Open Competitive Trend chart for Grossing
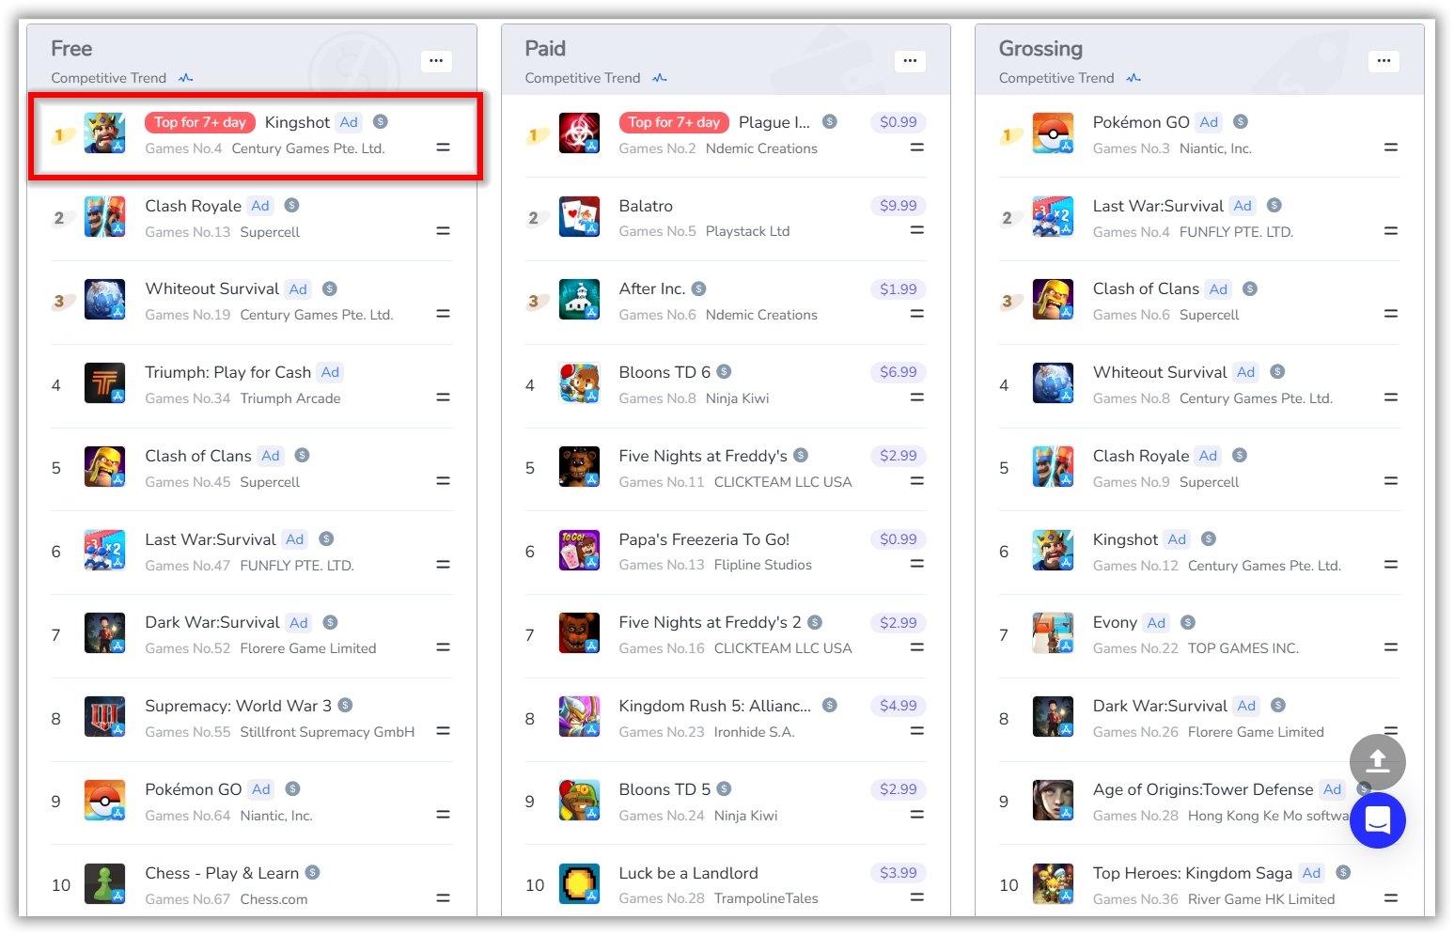1454x935 pixels. click(1133, 78)
